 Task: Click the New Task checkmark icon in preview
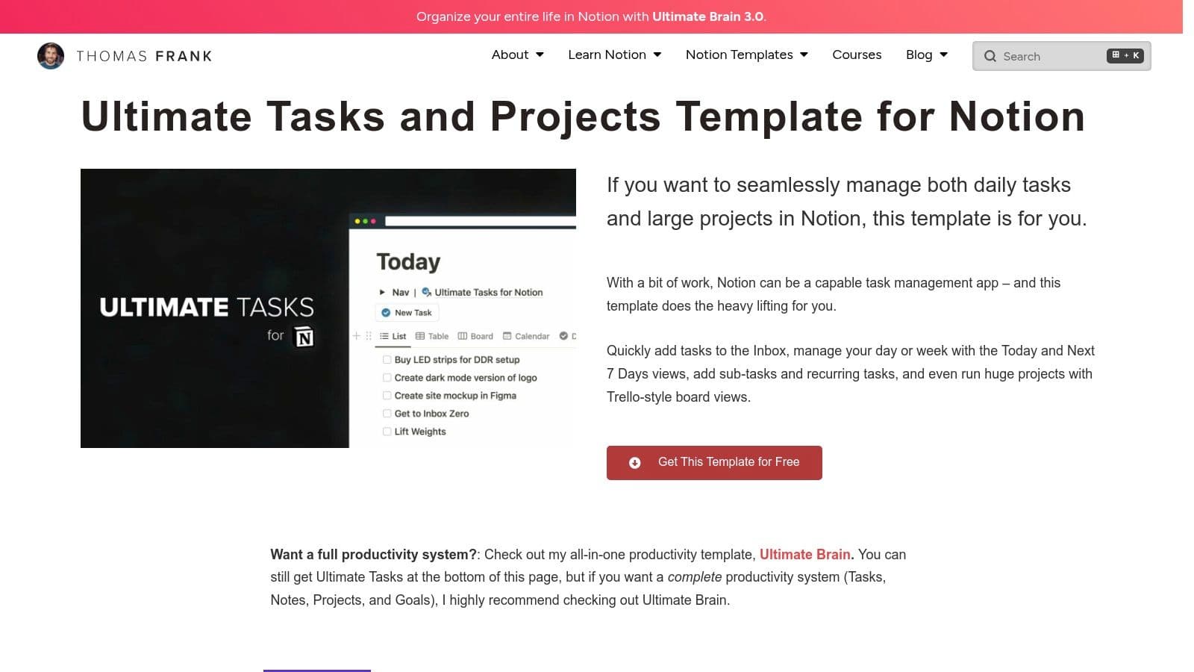tap(386, 313)
